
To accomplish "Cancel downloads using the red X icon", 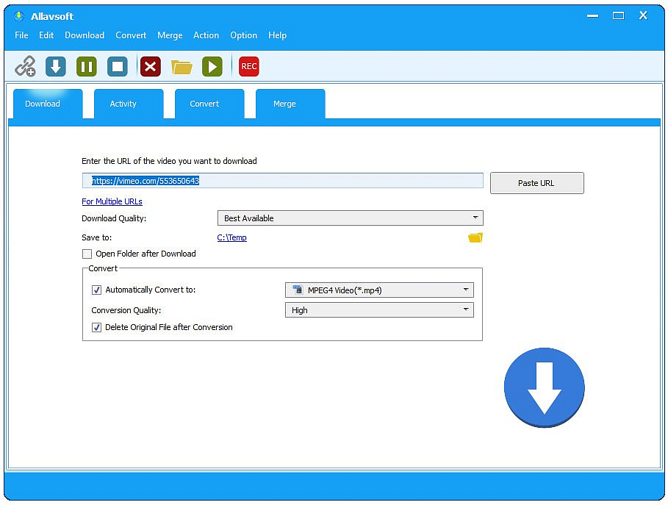I will [150, 66].
